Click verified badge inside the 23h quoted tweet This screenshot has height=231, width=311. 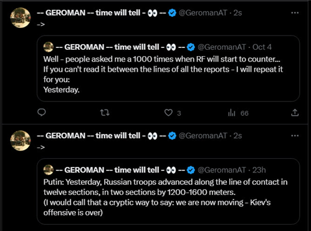[191, 170]
